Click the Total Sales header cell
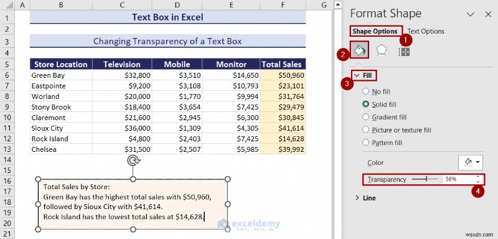498x239 pixels. (283, 64)
